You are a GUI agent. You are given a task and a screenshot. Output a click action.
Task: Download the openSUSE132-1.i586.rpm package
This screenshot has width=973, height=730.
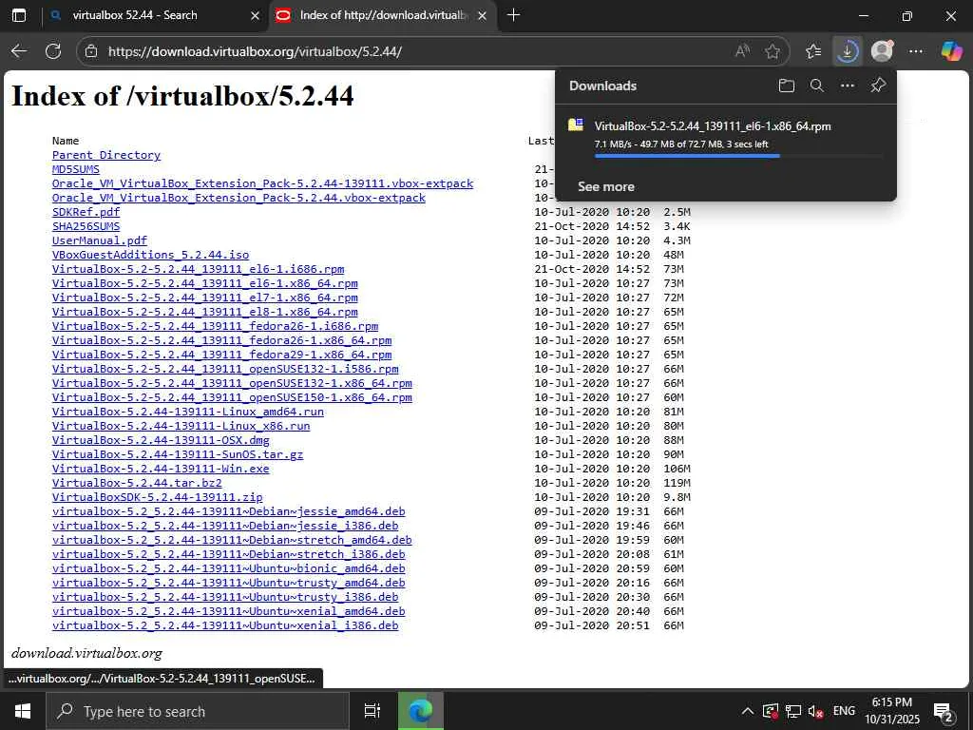point(225,369)
